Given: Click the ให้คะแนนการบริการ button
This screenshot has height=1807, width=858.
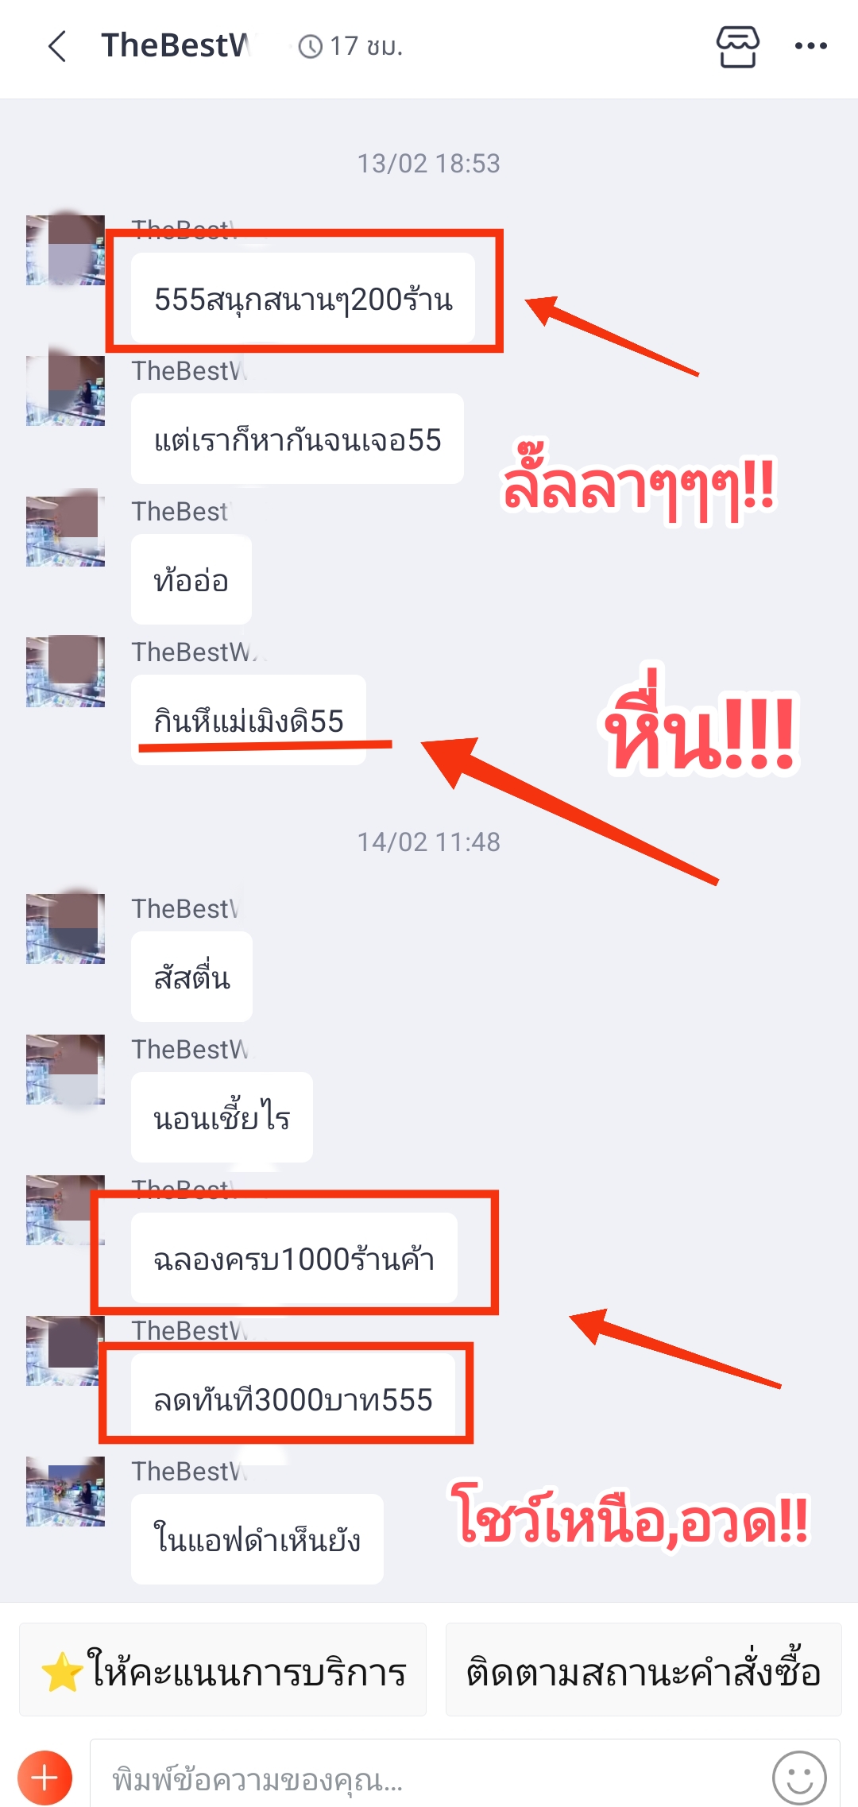Looking at the screenshot, I should [222, 1670].
